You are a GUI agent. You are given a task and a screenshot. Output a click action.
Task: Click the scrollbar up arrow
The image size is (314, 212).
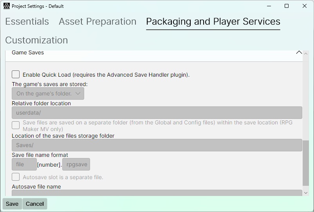(x=306, y=54)
